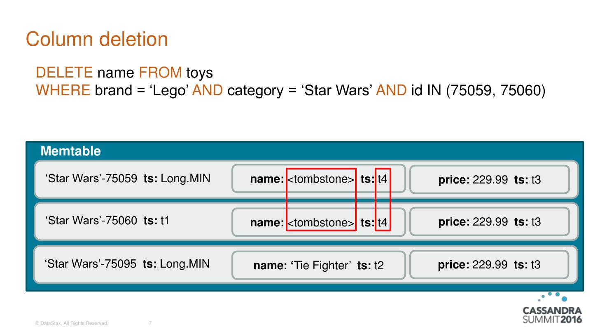This screenshot has width=593, height=334.
Task: Click the AND keyword before "category"
Action: pos(207,90)
